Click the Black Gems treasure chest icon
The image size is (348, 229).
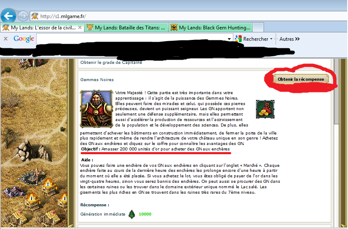click(264, 109)
